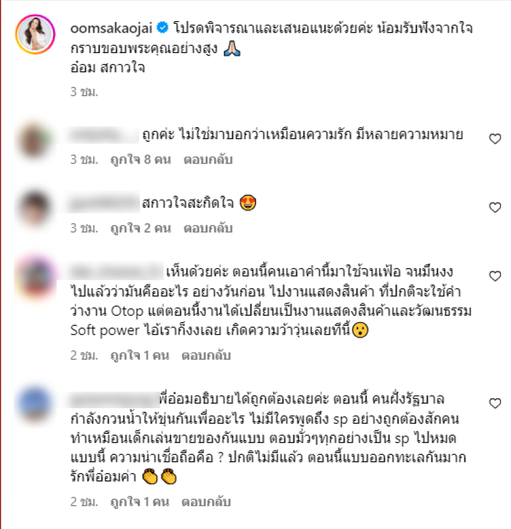Click the 3 ชม. timestamp under oomsakaojai caption

84,92
